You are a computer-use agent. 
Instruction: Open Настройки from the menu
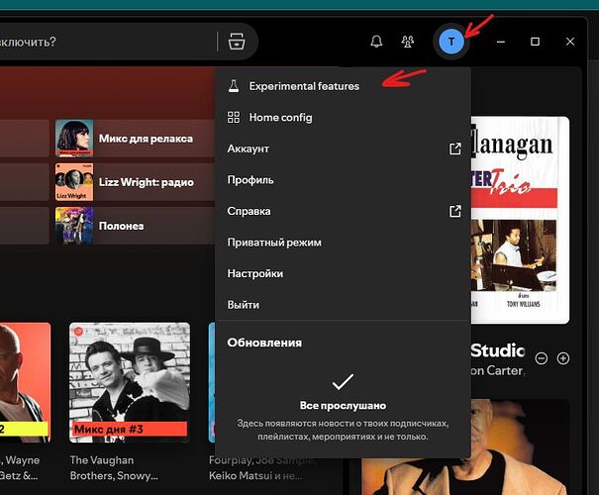[343, 273]
